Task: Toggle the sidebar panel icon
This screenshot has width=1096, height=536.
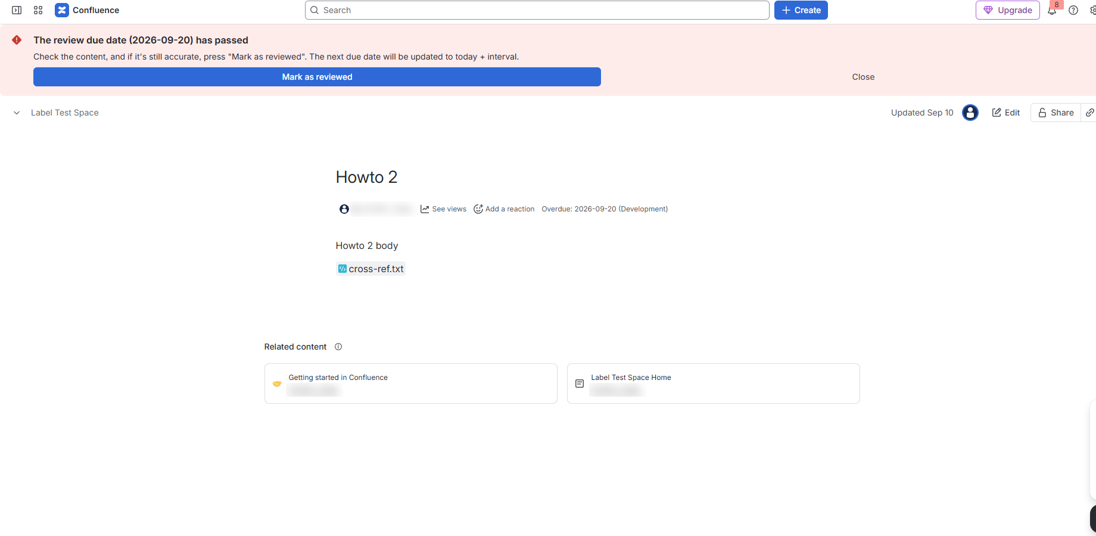Action: [x=17, y=10]
